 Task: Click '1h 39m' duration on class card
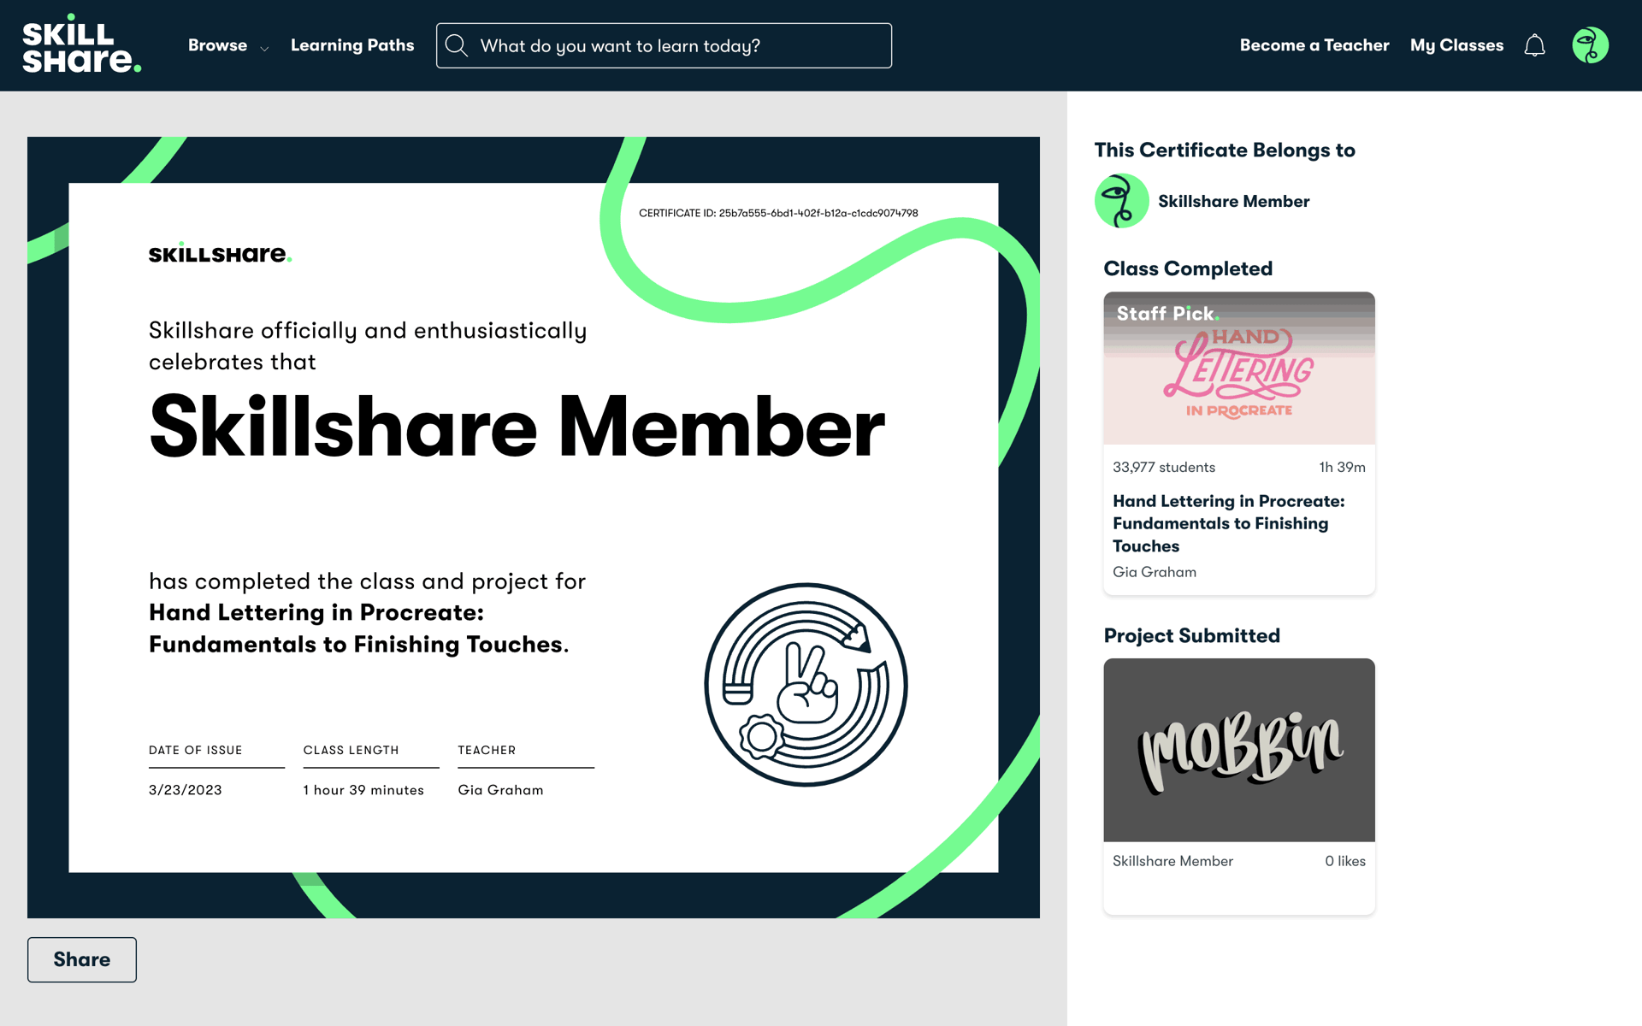[1343, 467]
